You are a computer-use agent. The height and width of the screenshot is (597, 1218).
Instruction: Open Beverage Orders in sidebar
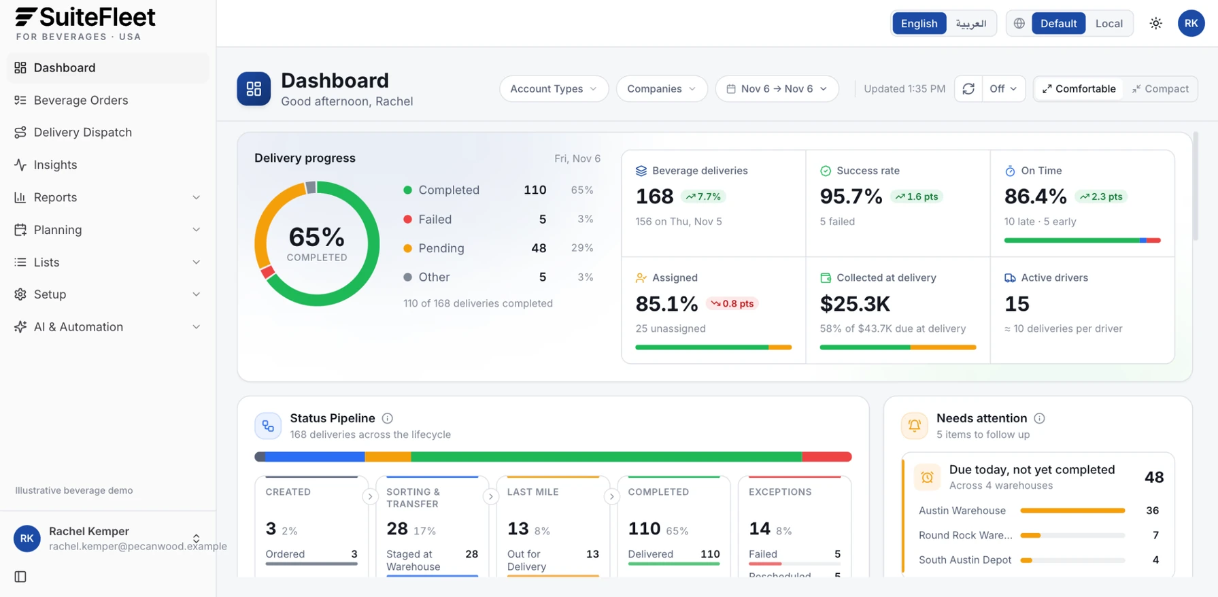108,101
